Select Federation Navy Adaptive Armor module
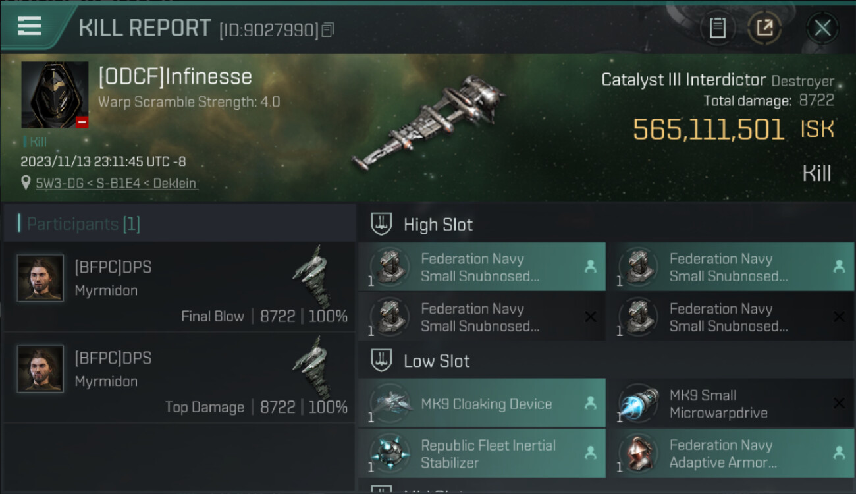856x494 pixels. (730, 454)
